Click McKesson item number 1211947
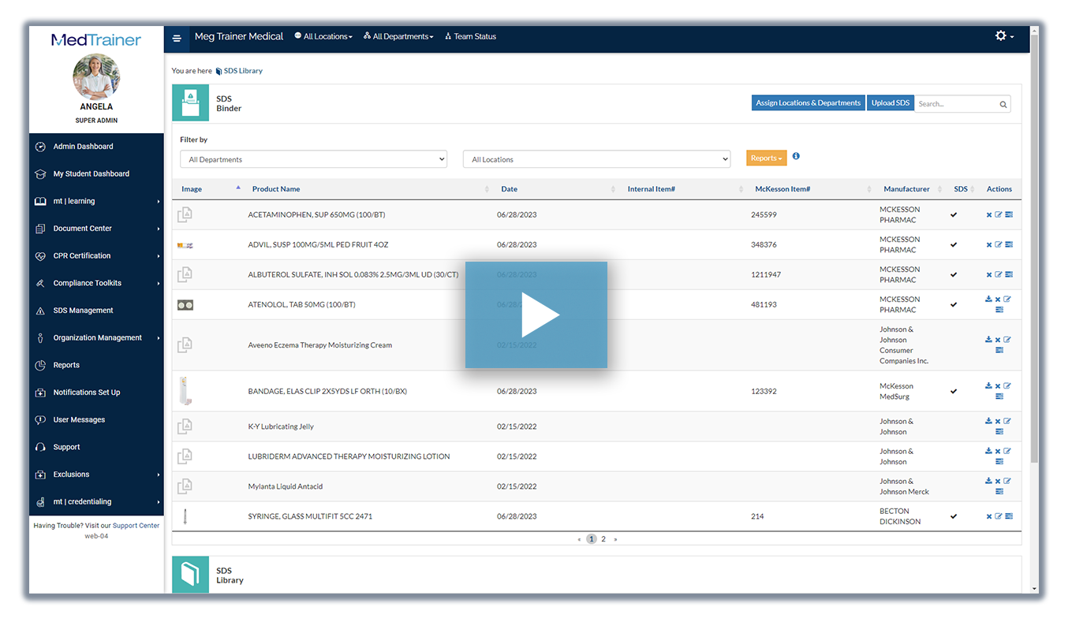The width and height of the screenshot is (1072, 629). tap(766, 275)
